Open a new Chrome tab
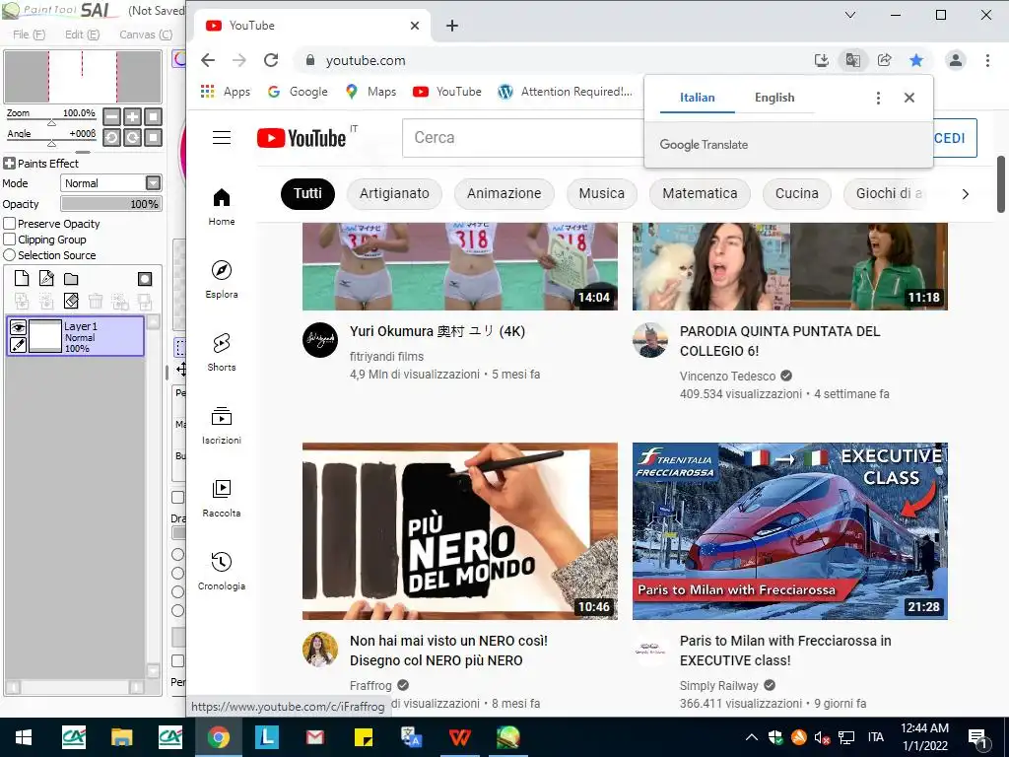Screen dimensions: 1009x757 point(452,26)
